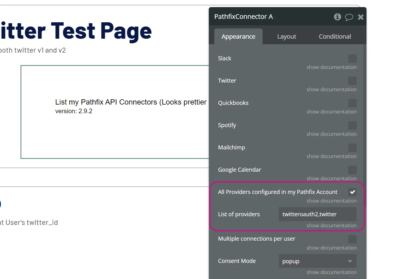403x279 pixels.
Task: Uncheck All Providers configured in my Pathfix Account
Action: (x=352, y=192)
